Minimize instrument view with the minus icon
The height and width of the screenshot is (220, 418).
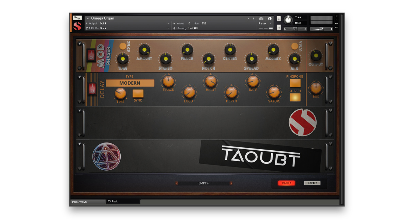pos(336,20)
